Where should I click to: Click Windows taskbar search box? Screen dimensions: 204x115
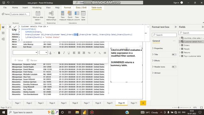click(x=33, y=112)
